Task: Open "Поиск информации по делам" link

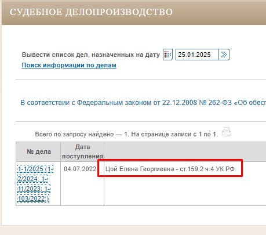Action: point(69,65)
